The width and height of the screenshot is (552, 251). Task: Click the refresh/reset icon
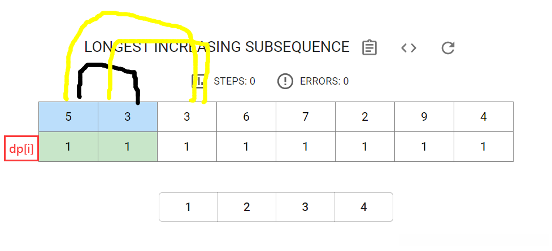point(448,47)
